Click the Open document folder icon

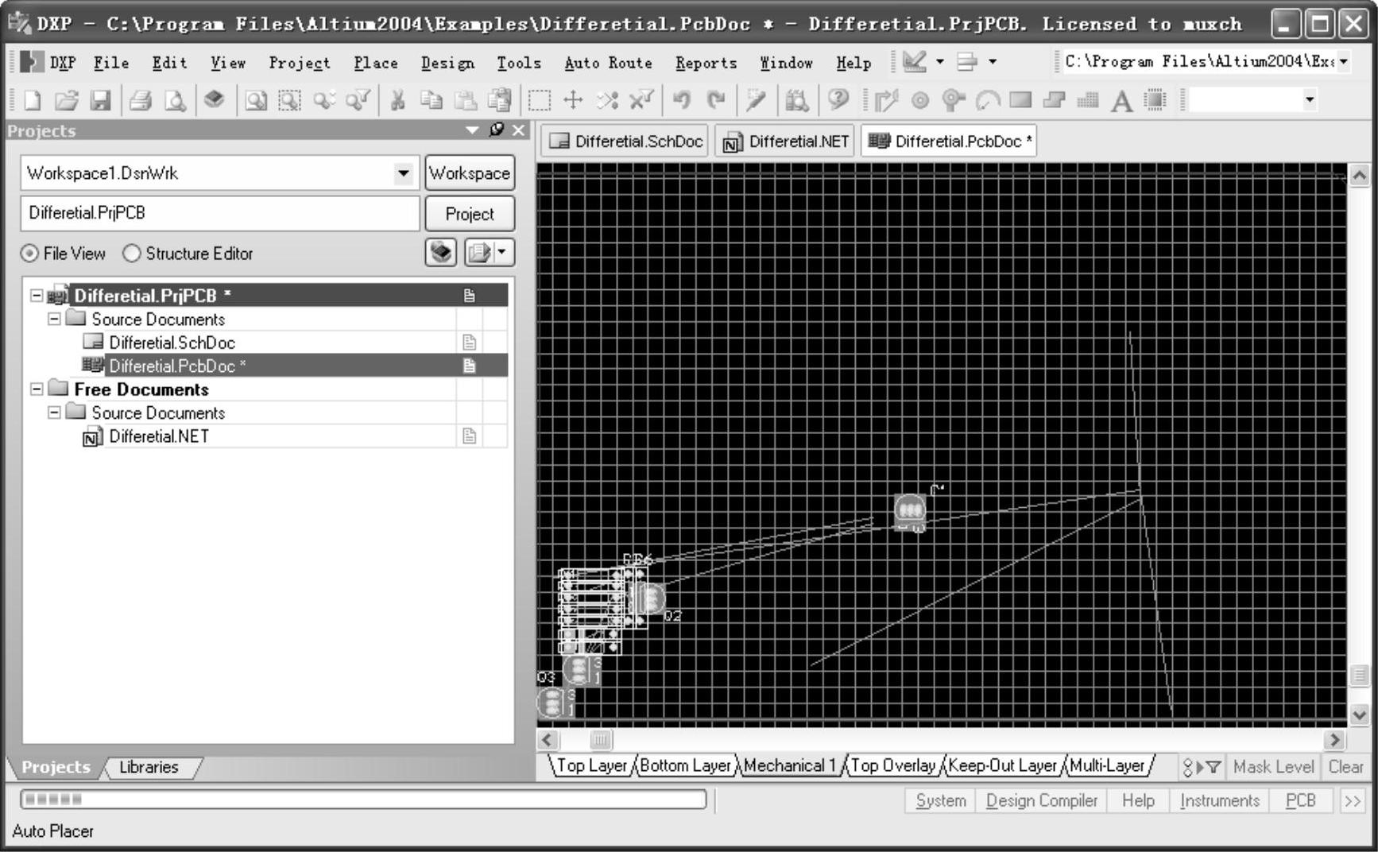(67, 100)
